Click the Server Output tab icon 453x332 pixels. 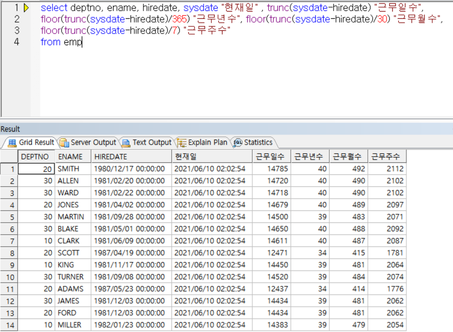(x=64, y=143)
